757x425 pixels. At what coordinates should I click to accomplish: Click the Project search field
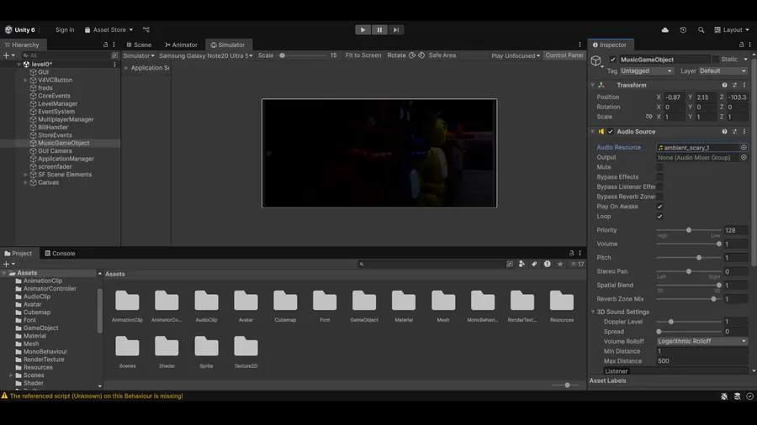pyautogui.click(x=431, y=264)
